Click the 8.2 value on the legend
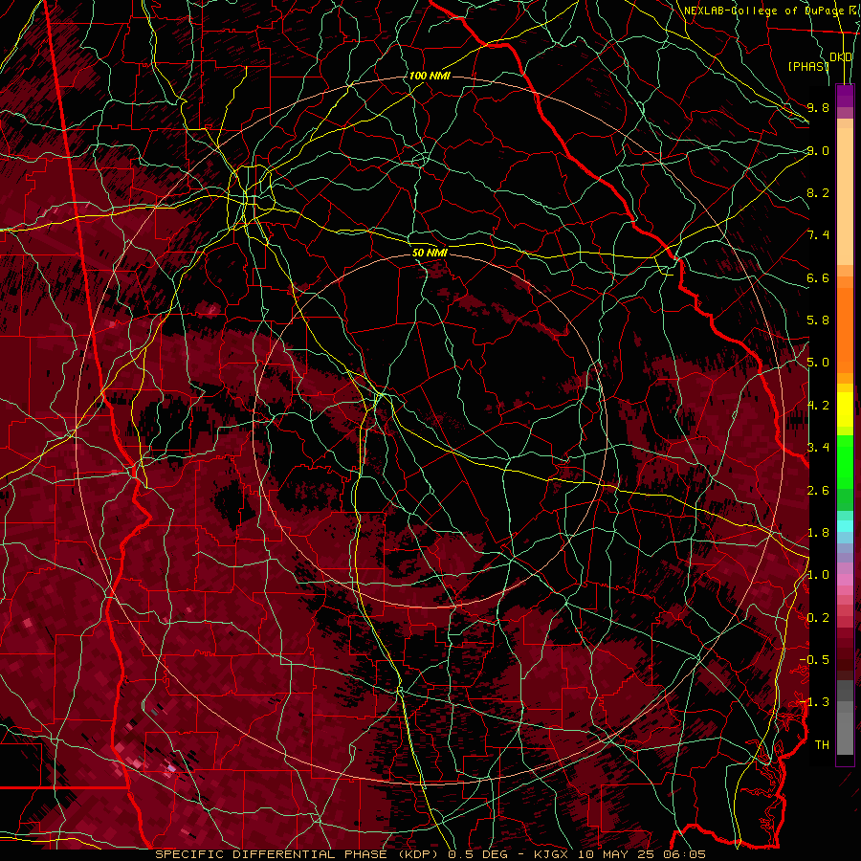The width and height of the screenshot is (861, 861). click(818, 192)
